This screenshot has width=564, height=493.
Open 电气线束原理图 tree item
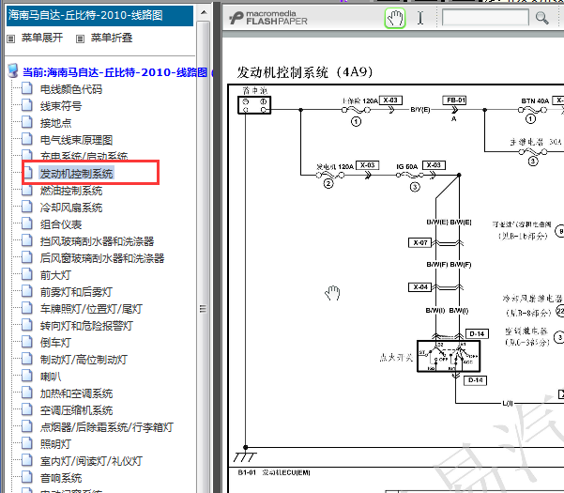(76, 140)
